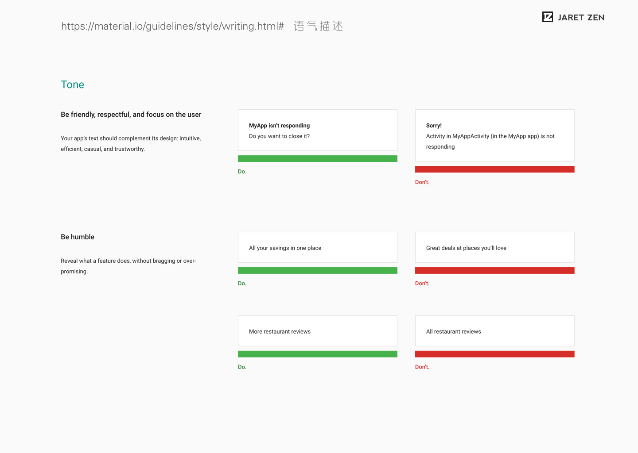Click the red bar under Great deals card
The image size is (638, 453).
[x=494, y=271]
